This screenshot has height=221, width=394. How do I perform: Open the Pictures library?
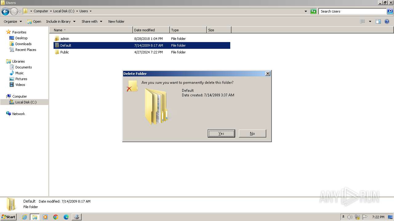pyautogui.click(x=21, y=79)
